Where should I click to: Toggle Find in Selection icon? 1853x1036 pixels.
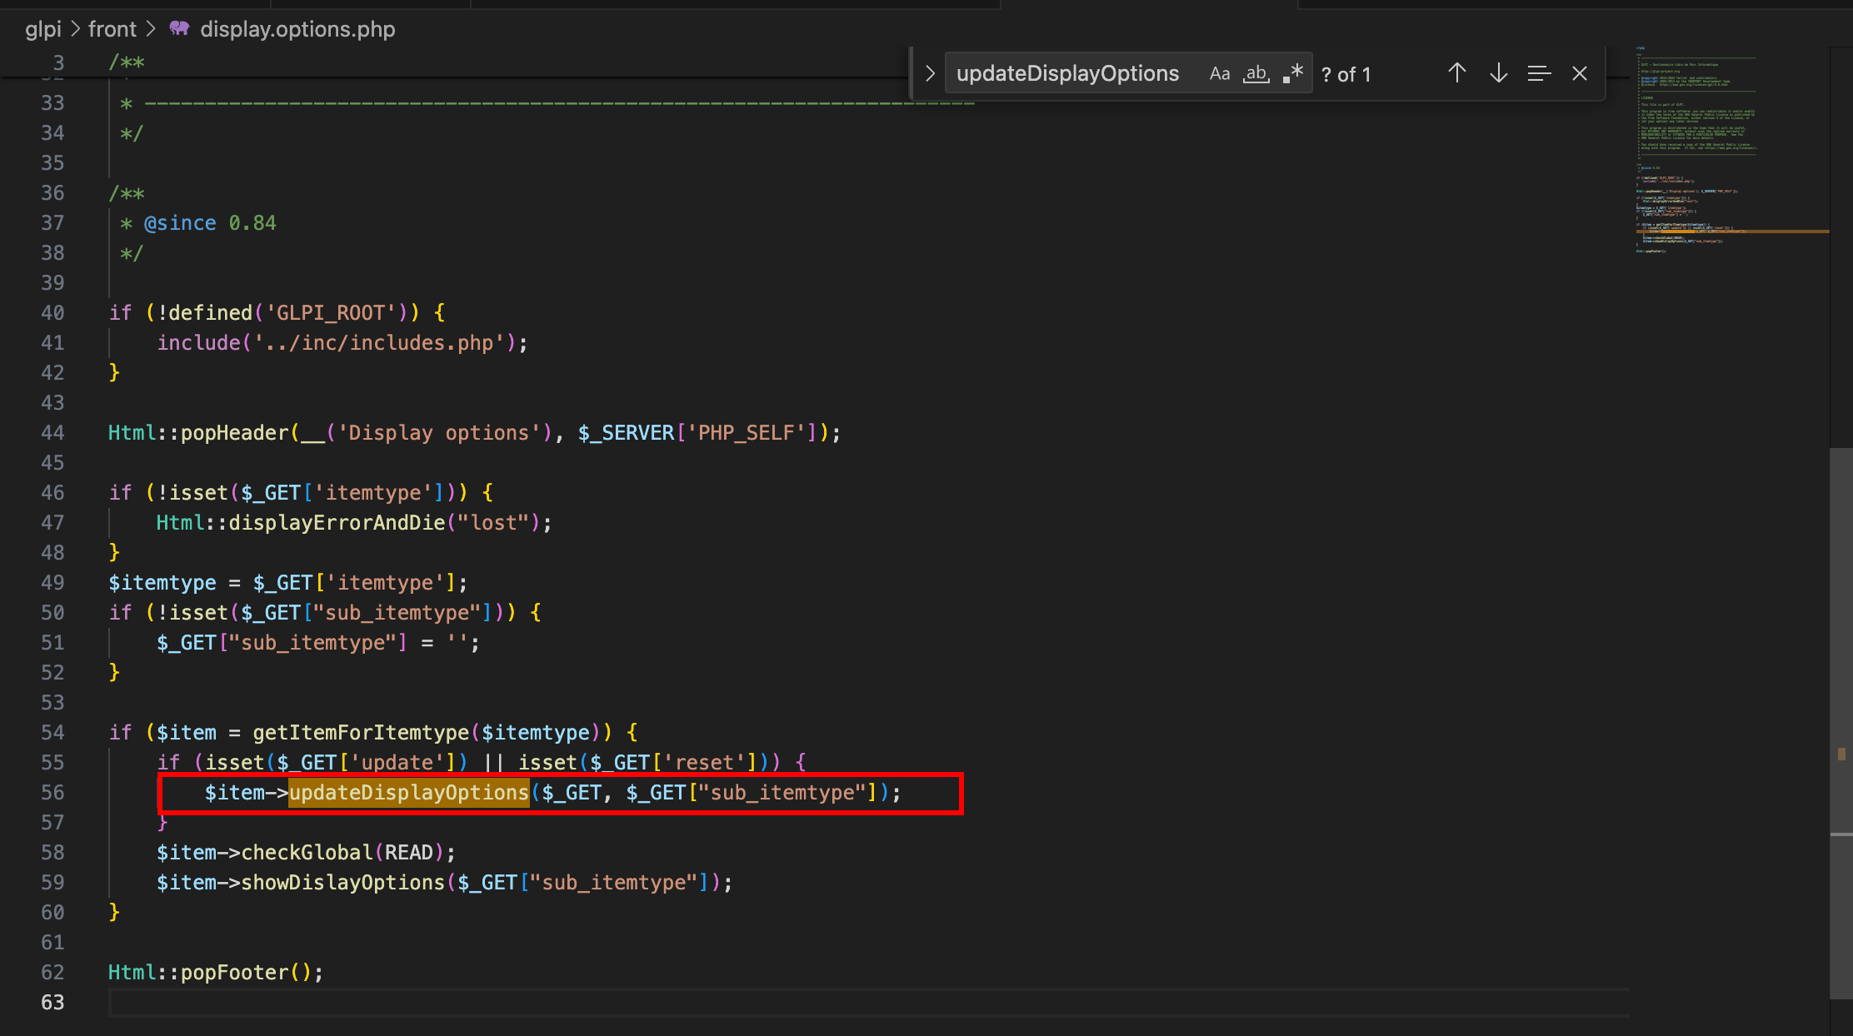pos(1539,73)
